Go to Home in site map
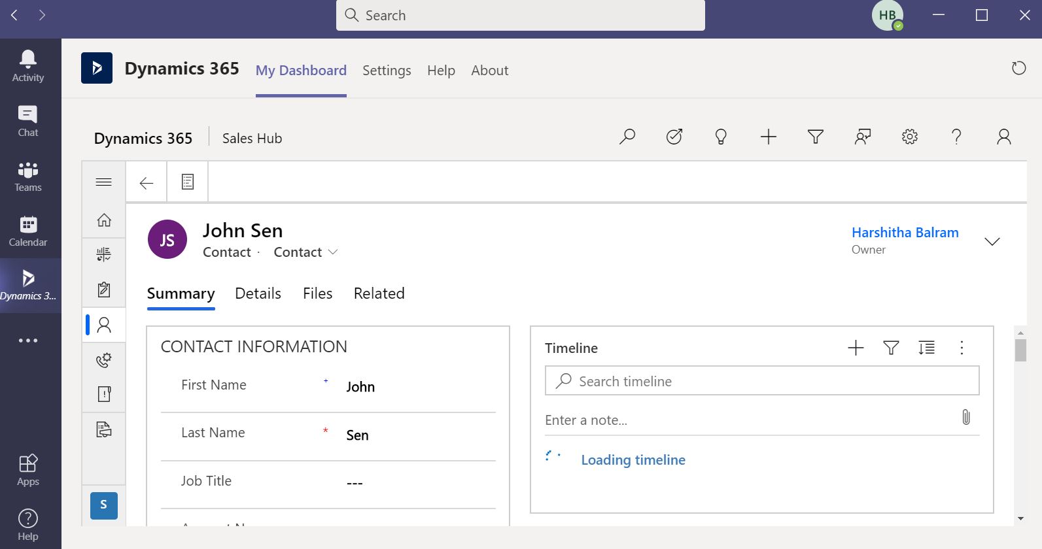Image resolution: width=1042 pixels, height=549 pixels. tap(104, 220)
